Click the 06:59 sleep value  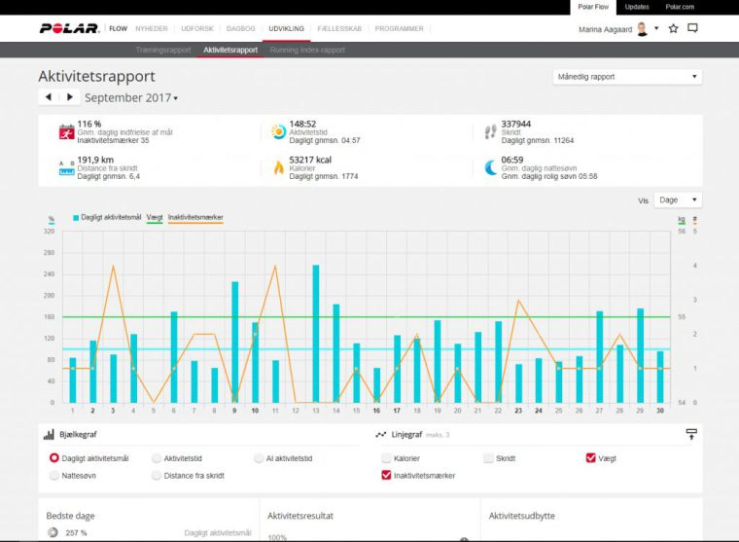click(x=512, y=160)
